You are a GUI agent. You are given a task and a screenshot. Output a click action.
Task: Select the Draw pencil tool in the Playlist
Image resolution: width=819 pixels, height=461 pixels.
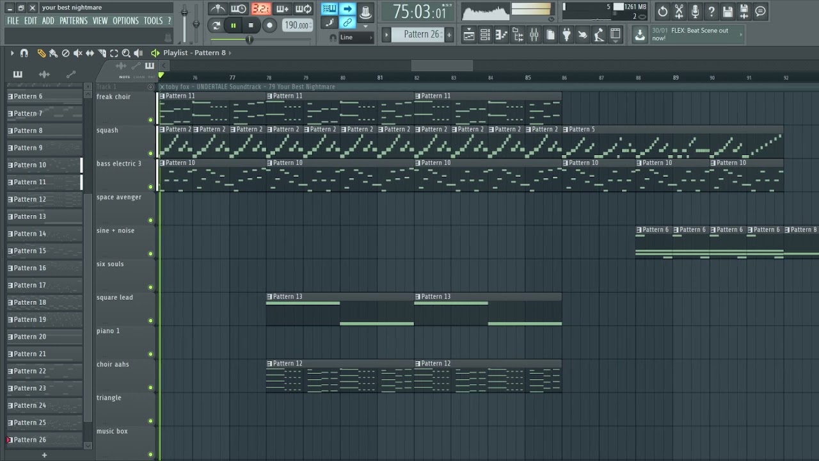42,53
